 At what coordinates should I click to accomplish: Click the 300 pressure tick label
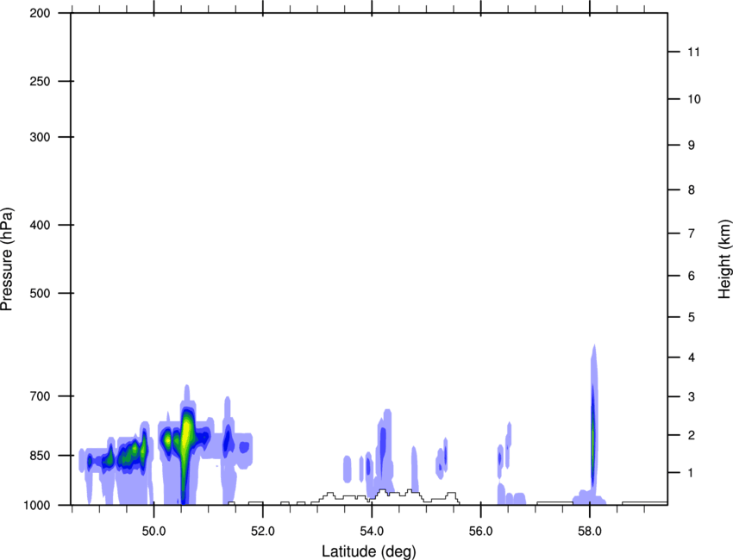[x=40, y=137]
